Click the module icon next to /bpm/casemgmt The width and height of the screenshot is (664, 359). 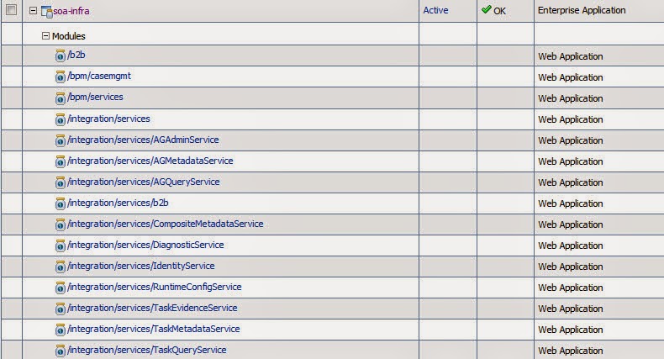[x=61, y=77]
